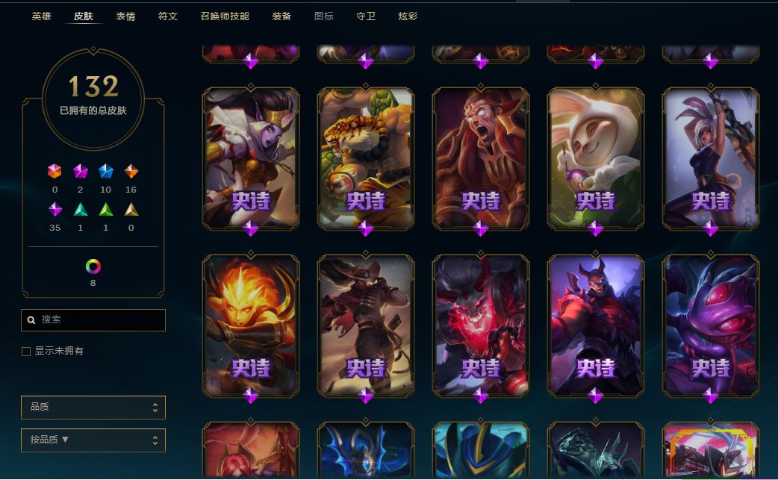Select the rabbit-costume Teemo skin card
The height and width of the screenshot is (480, 778).
(x=595, y=159)
